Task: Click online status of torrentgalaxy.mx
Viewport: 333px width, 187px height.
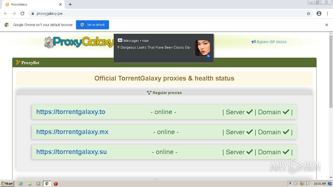Action: pos(166,132)
